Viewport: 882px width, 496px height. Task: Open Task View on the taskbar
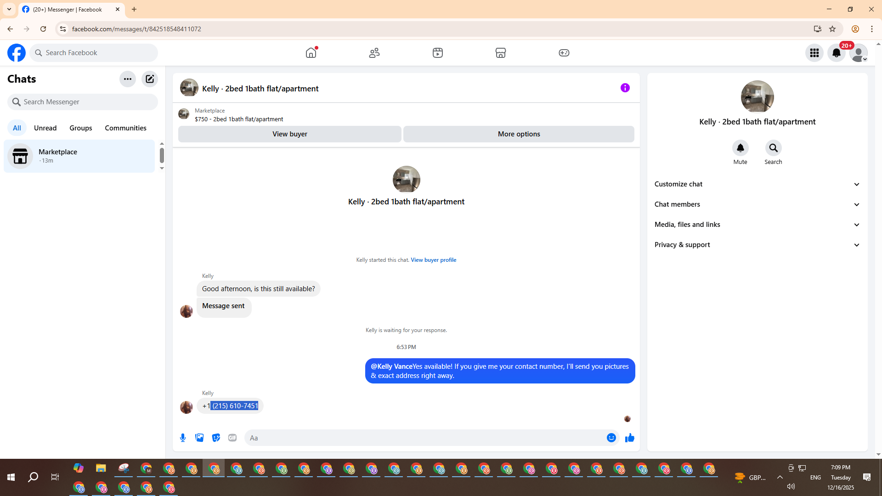55,478
